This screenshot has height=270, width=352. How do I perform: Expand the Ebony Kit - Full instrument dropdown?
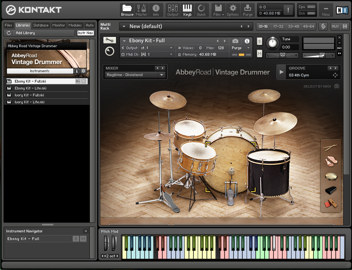124,41
